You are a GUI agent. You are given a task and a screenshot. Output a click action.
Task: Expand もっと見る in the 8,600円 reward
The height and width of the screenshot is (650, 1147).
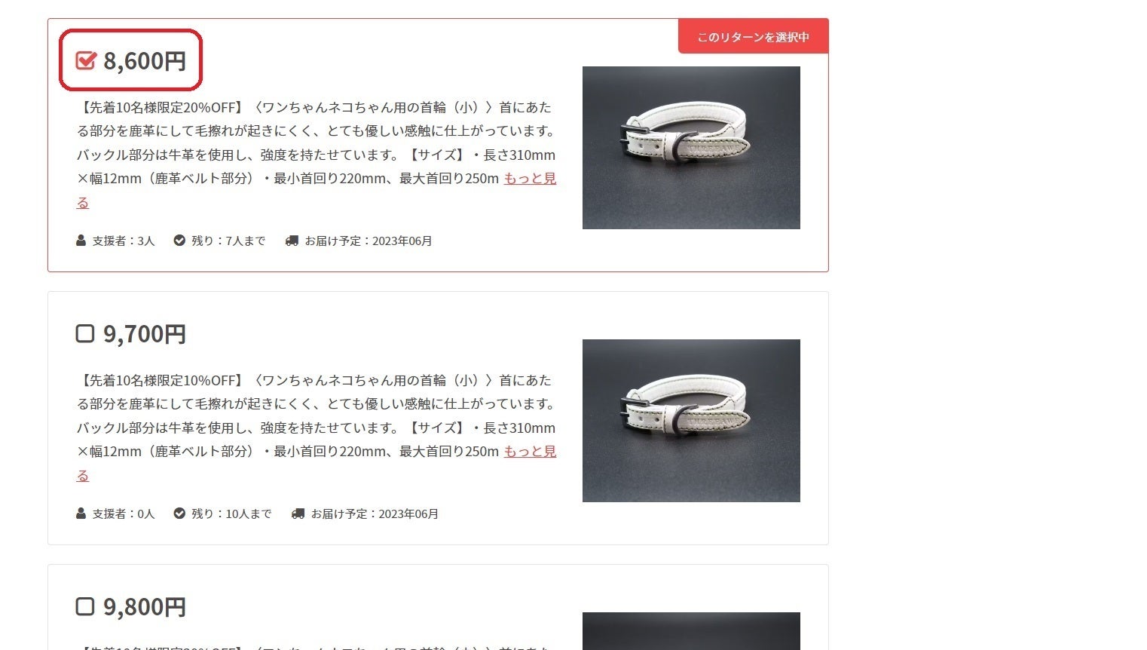click(x=530, y=179)
